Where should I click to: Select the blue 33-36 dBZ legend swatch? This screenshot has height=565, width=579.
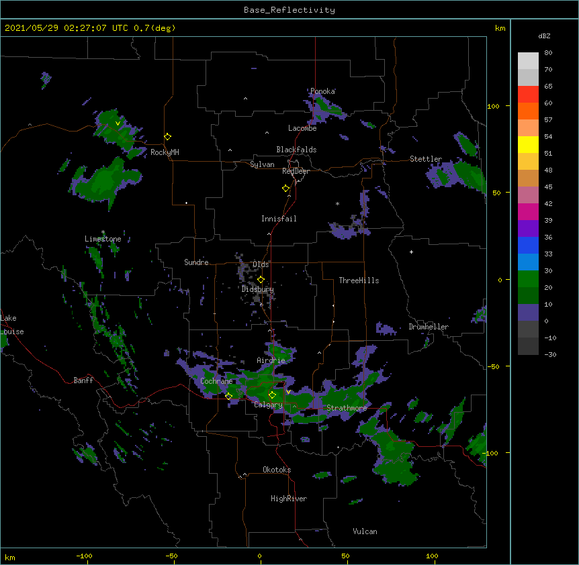pos(528,245)
